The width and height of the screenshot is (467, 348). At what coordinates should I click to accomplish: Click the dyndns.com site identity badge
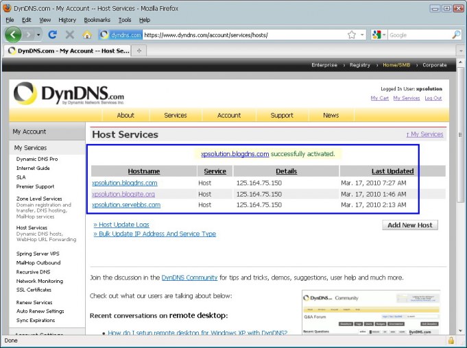[120, 35]
